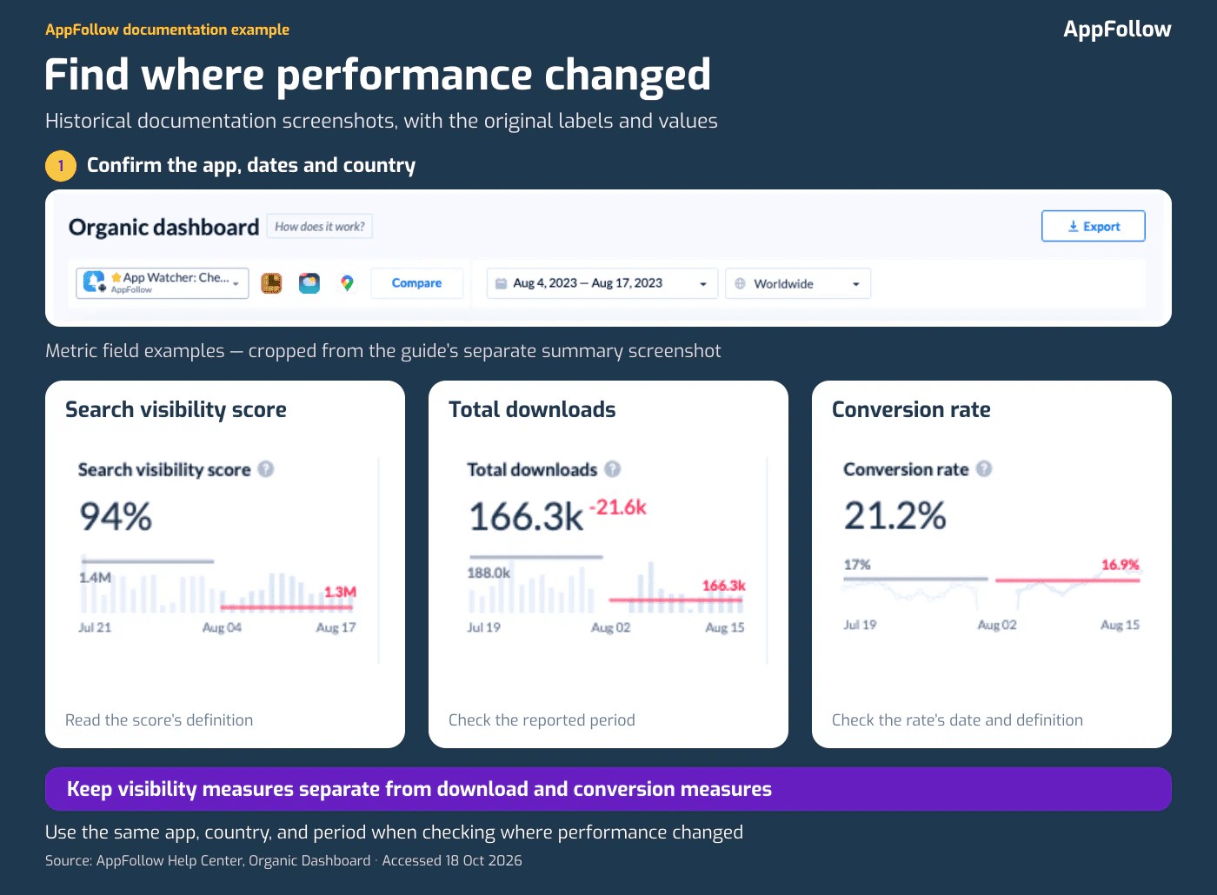
Task: Click the help icon beside Search visibility score
Action: (x=266, y=469)
